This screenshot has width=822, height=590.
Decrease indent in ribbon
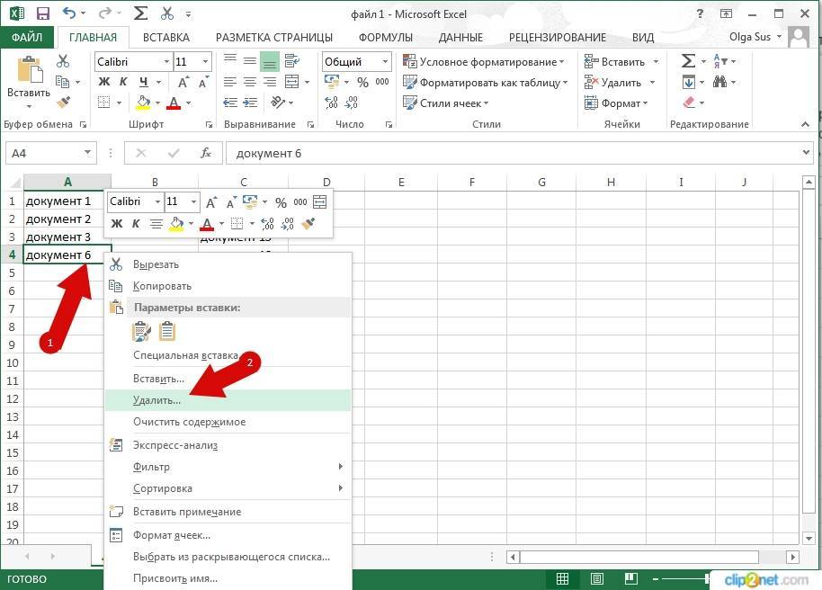[230, 103]
